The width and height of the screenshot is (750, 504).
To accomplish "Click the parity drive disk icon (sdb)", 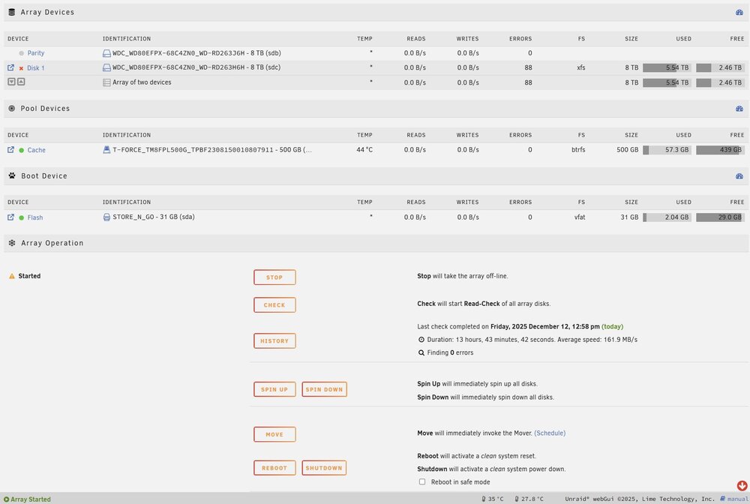I will click(x=106, y=53).
